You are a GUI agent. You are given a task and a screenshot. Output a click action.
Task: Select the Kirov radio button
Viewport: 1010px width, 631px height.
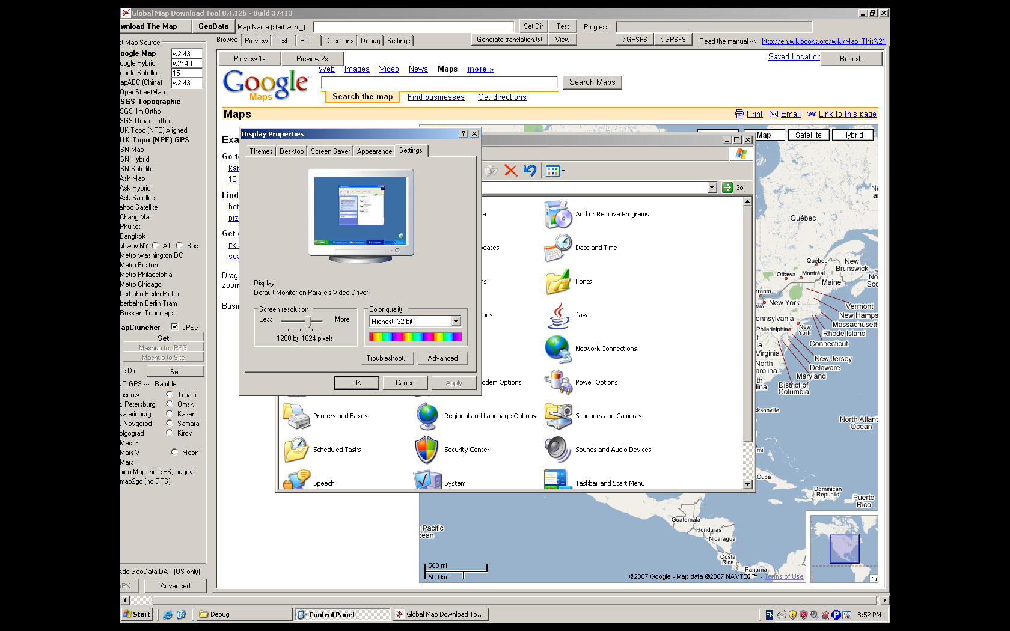[170, 433]
